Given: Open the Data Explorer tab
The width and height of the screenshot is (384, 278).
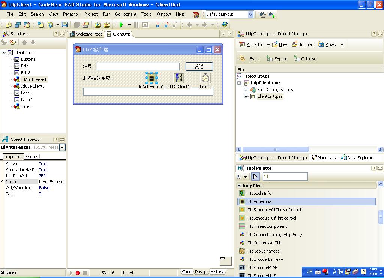Looking at the screenshot, I should (357, 158).
